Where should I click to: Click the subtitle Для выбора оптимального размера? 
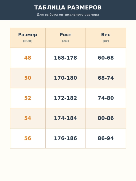coord(68,15)
